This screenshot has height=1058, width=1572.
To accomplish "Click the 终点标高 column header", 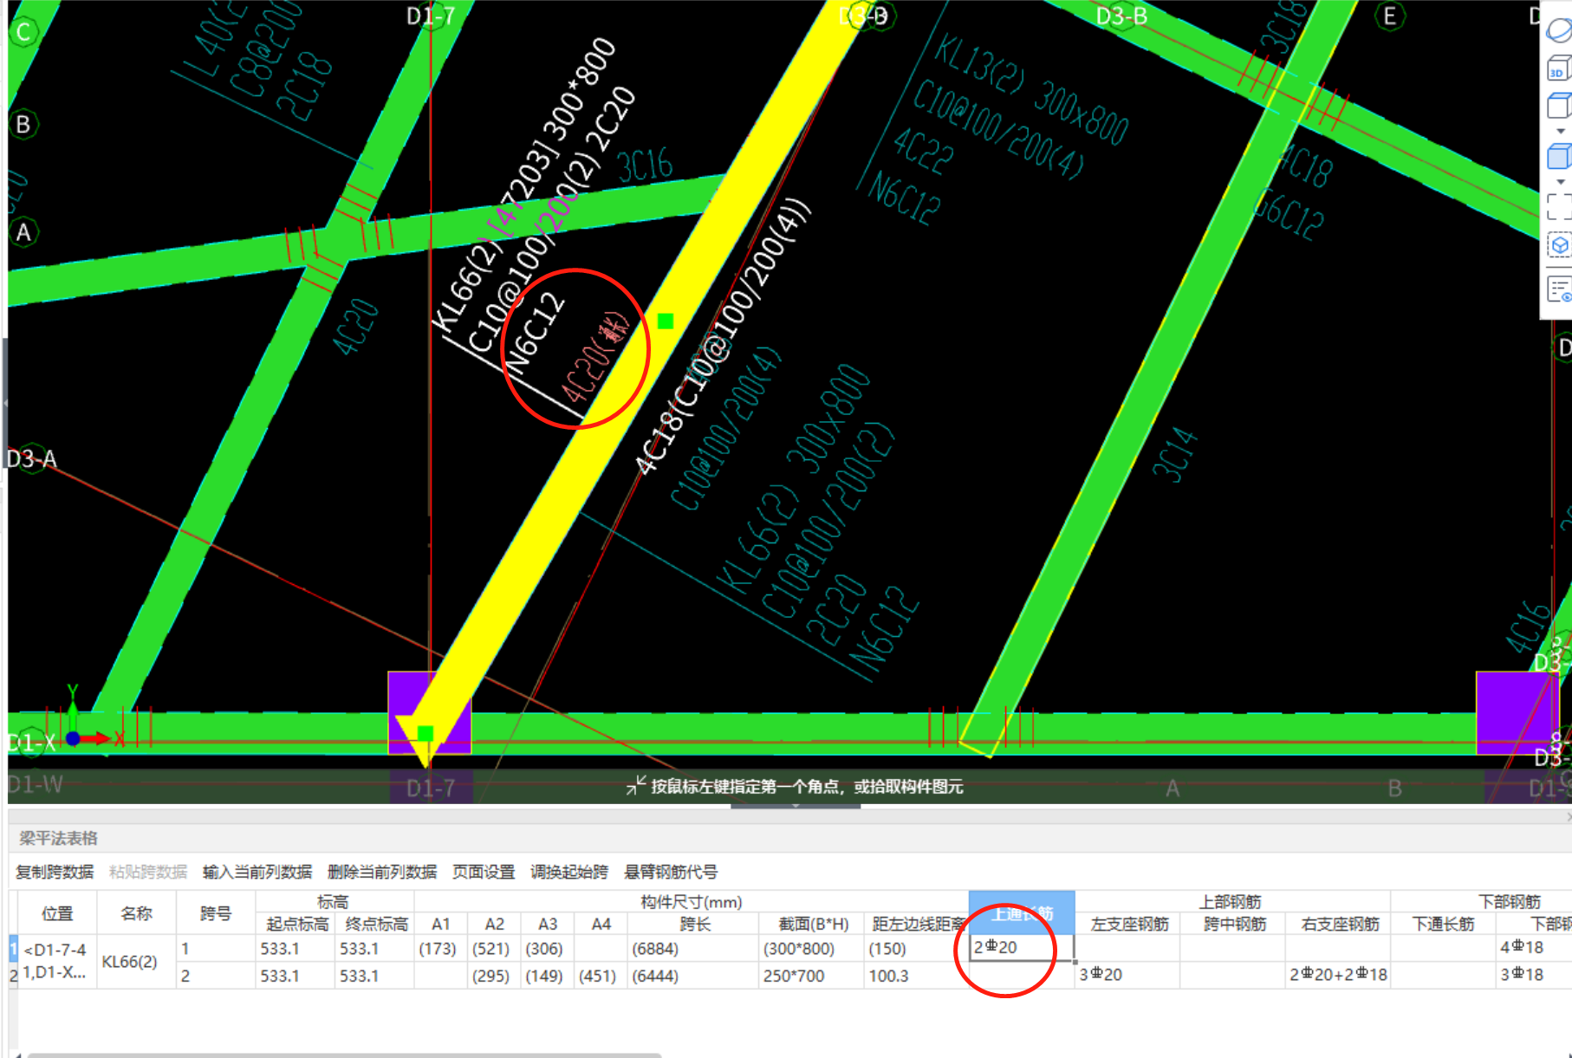I will tap(375, 925).
